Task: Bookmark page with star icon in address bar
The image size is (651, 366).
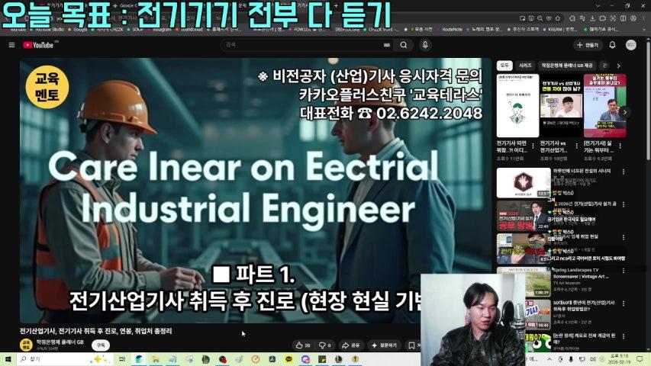Action: (558, 18)
